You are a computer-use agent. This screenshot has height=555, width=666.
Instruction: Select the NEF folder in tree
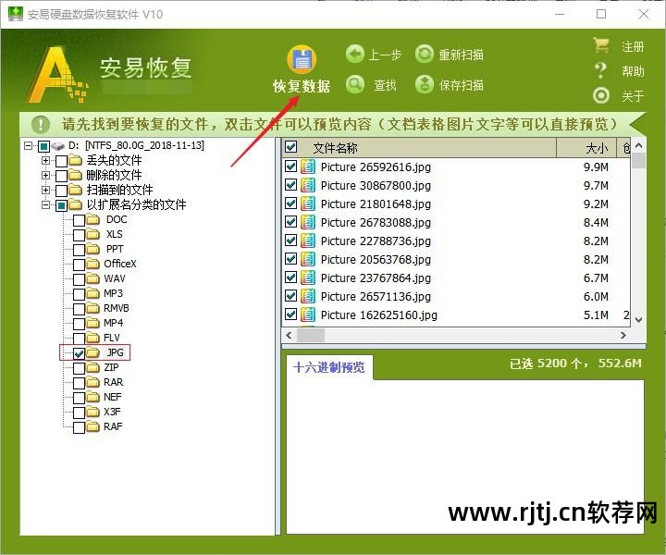point(113,397)
